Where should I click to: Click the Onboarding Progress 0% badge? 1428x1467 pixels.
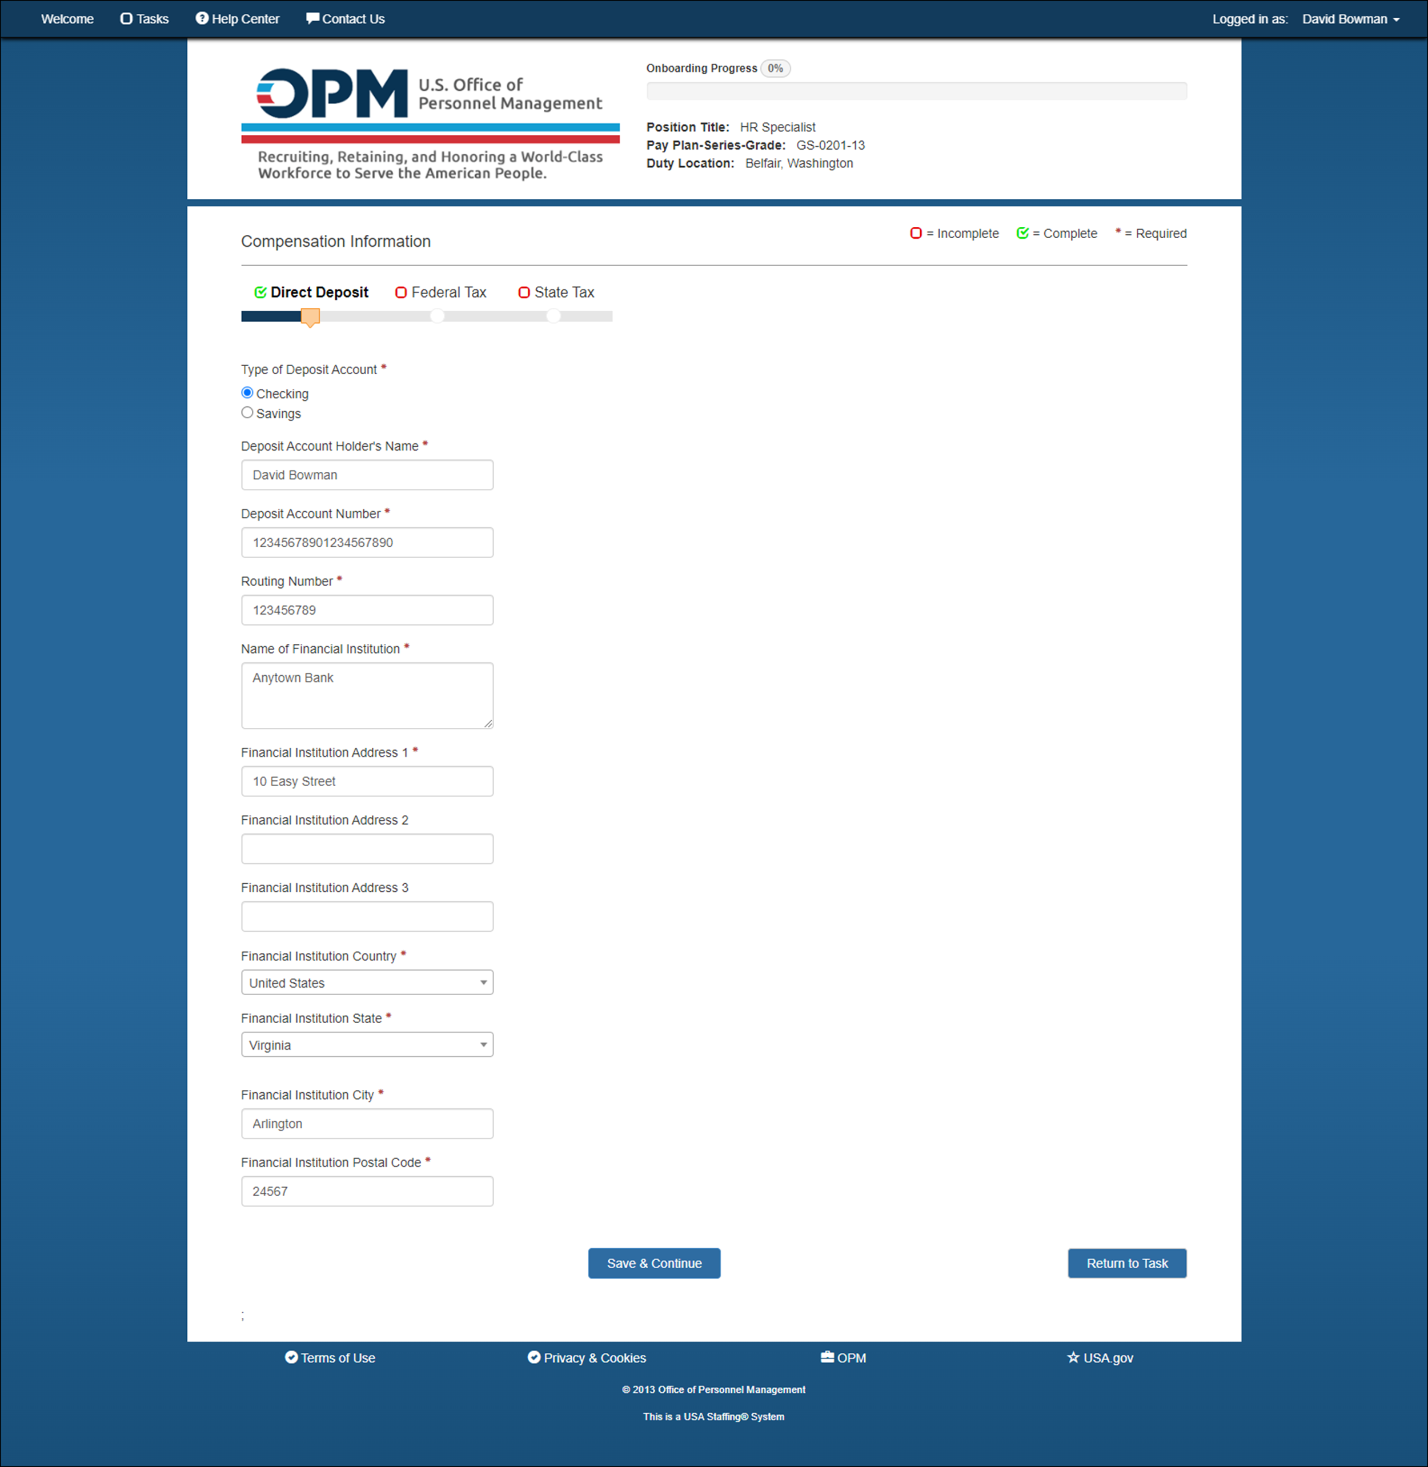775,68
